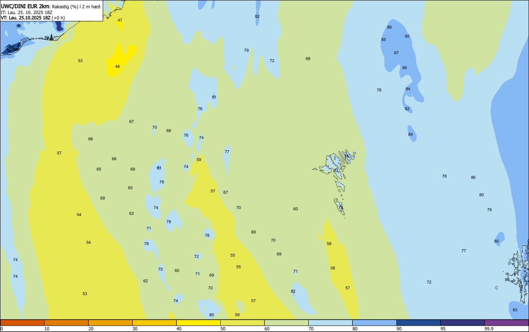Click the humidity value 75 on the map

[x=160, y=269]
